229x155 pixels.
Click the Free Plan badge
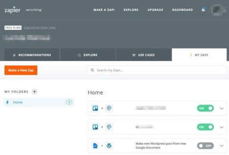tap(13, 28)
